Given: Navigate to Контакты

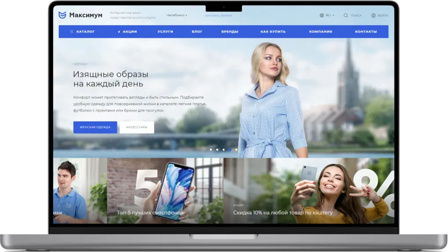Looking at the screenshot, I should pos(366,32).
